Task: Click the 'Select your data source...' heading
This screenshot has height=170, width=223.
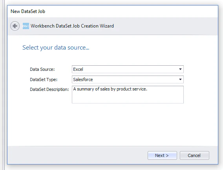Action: (56, 48)
